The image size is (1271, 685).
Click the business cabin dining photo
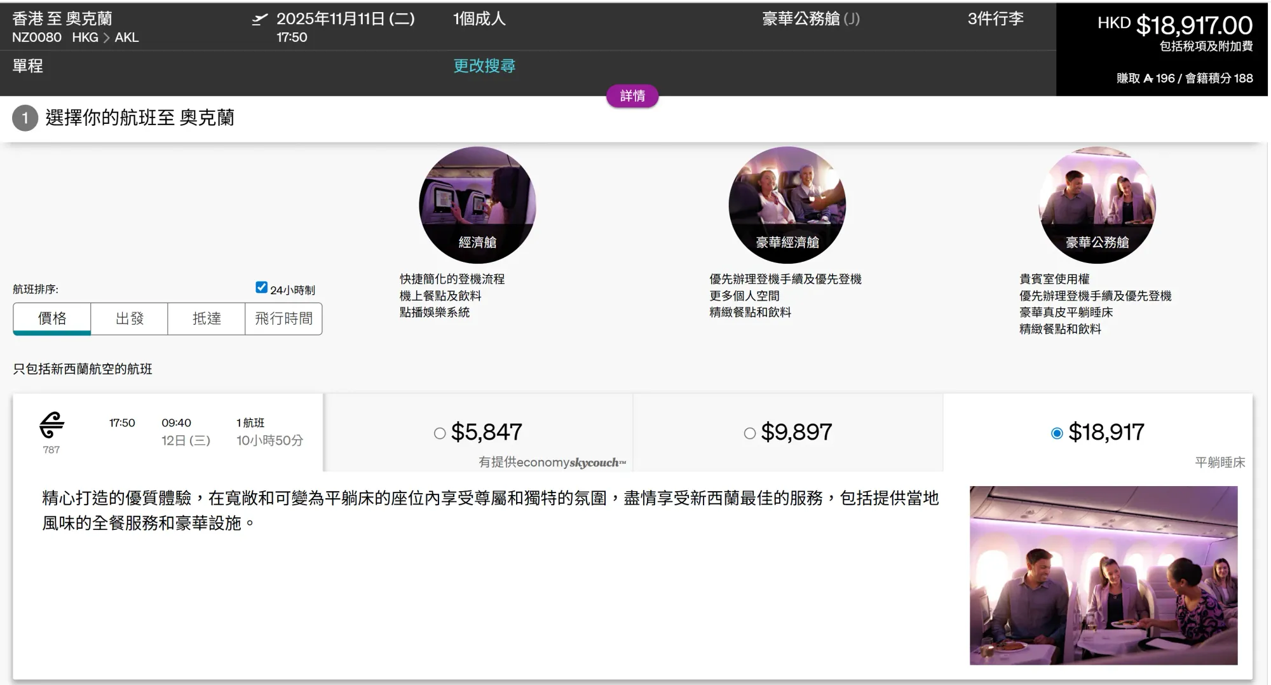pyautogui.click(x=1103, y=575)
